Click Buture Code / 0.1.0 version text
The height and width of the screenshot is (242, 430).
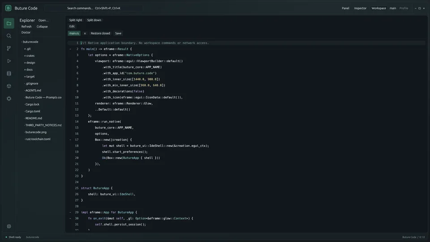click(x=413, y=237)
